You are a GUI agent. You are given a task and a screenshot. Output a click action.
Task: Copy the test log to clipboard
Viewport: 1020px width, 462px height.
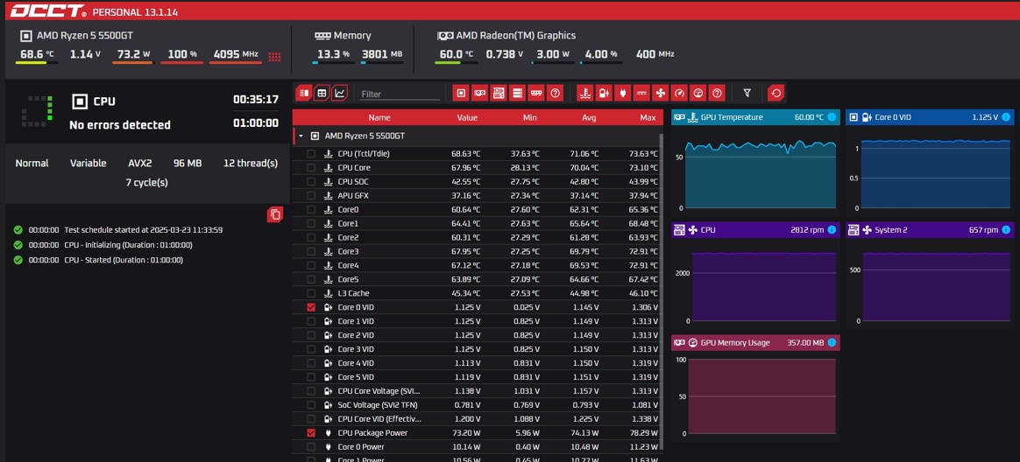275,214
